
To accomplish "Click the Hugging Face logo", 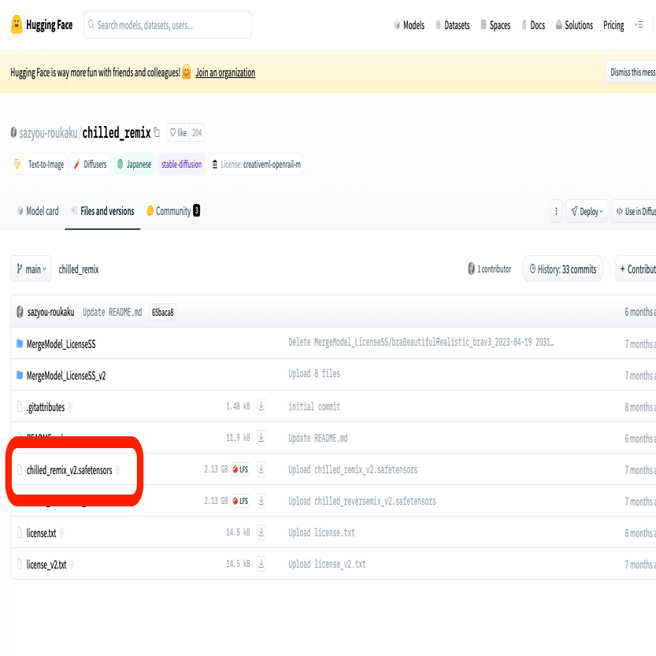I will 42,24.
